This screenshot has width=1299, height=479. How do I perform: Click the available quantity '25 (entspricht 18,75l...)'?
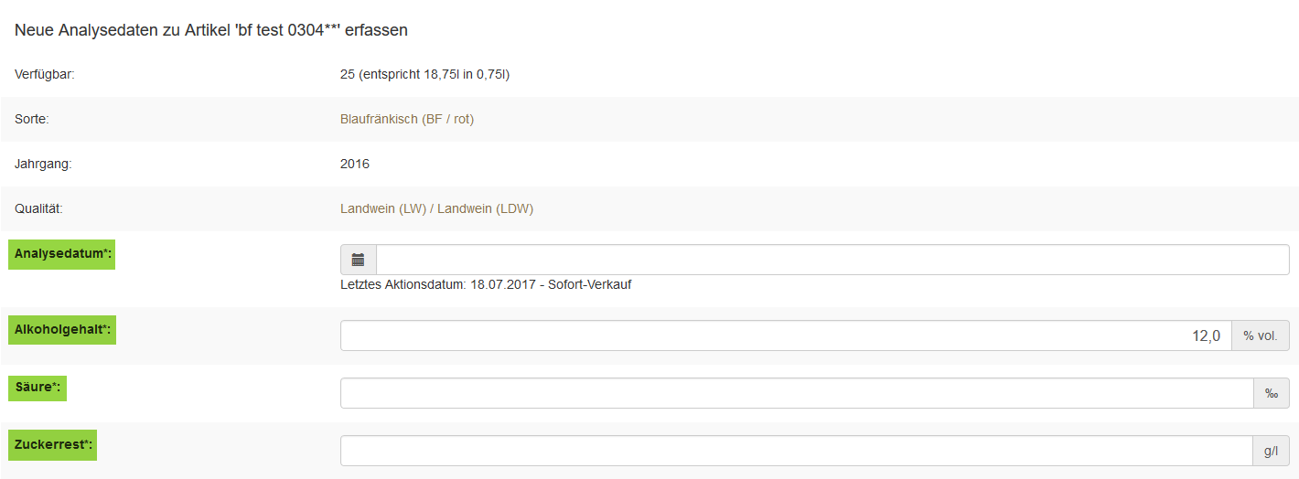point(424,74)
